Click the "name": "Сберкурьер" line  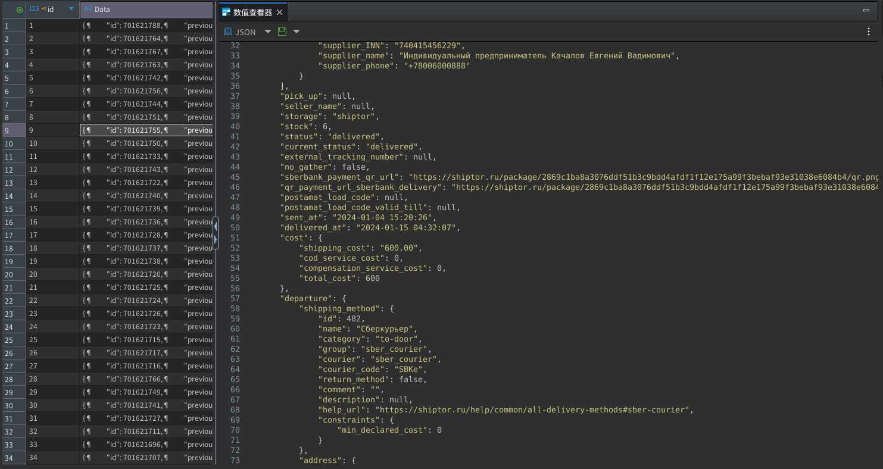tap(368, 329)
